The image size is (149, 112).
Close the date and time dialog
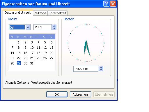click(x=113, y=4)
